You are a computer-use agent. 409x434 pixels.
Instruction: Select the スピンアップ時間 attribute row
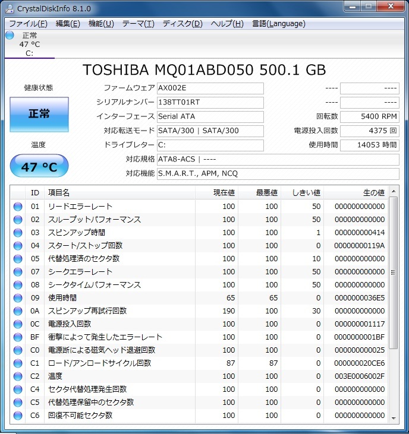click(x=199, y=233)
